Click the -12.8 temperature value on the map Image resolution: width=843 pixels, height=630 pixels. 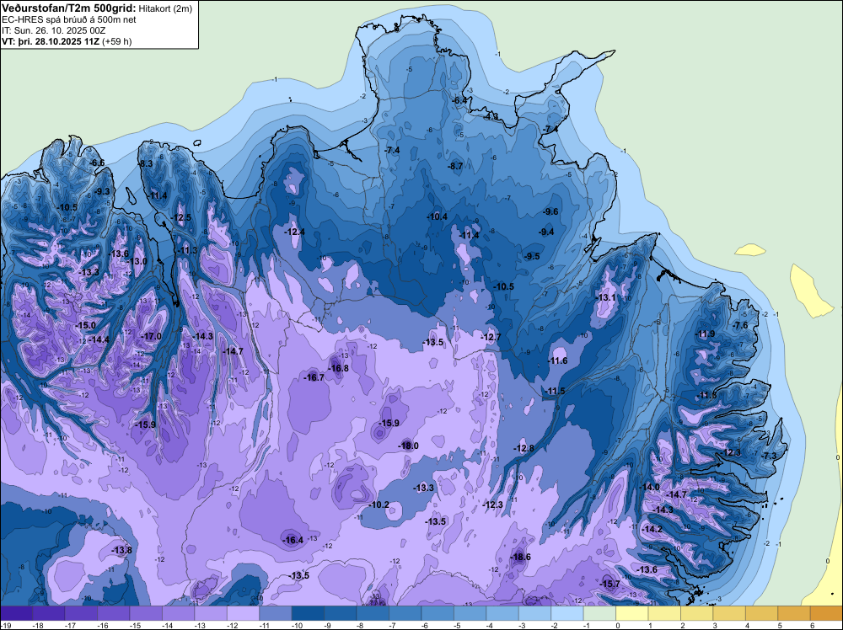click(524, 448)
